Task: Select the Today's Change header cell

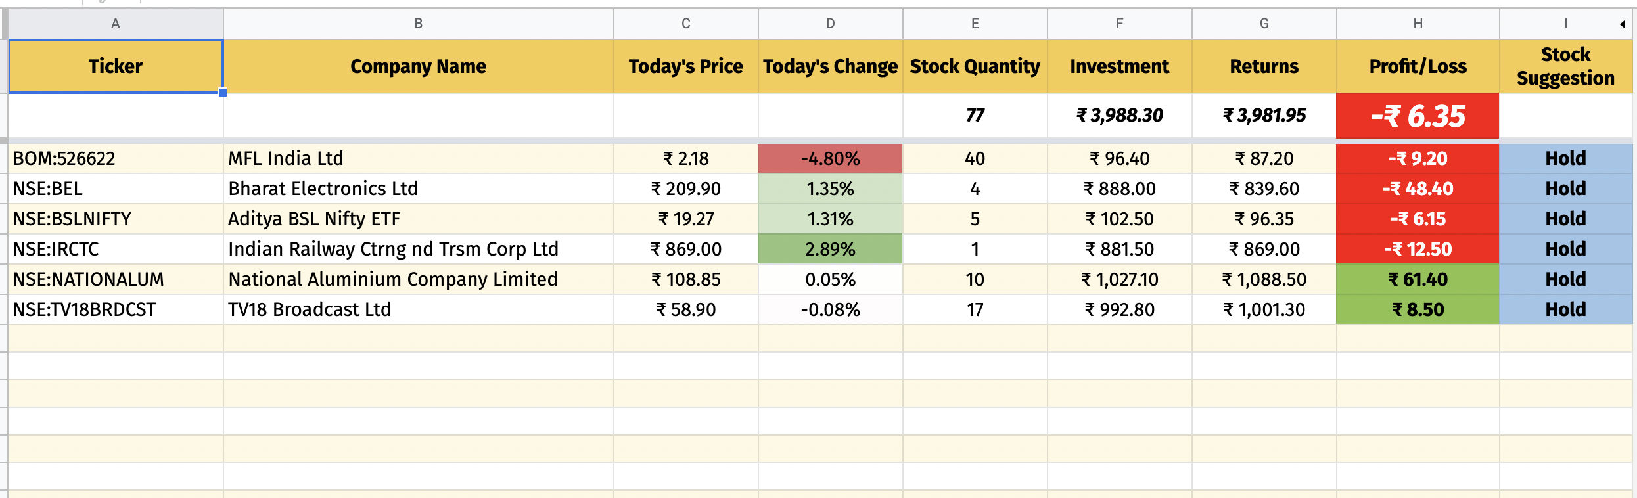Action: point(831,66)
